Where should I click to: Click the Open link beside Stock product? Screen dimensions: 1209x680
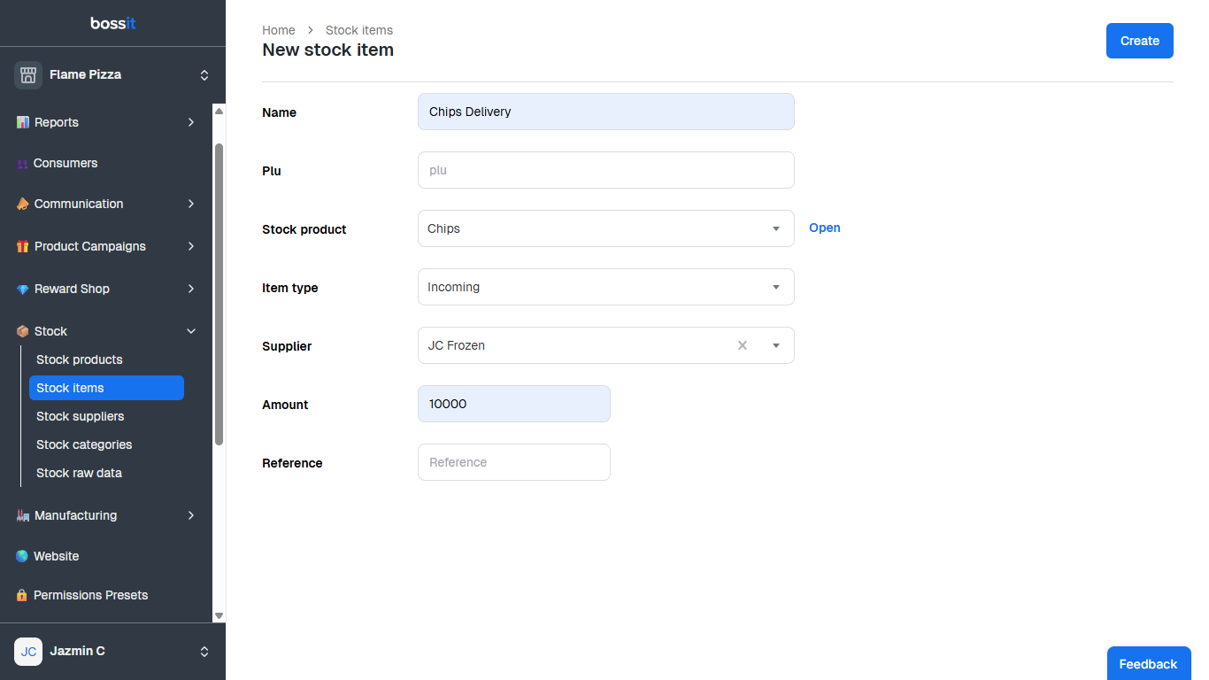(824, 228)
